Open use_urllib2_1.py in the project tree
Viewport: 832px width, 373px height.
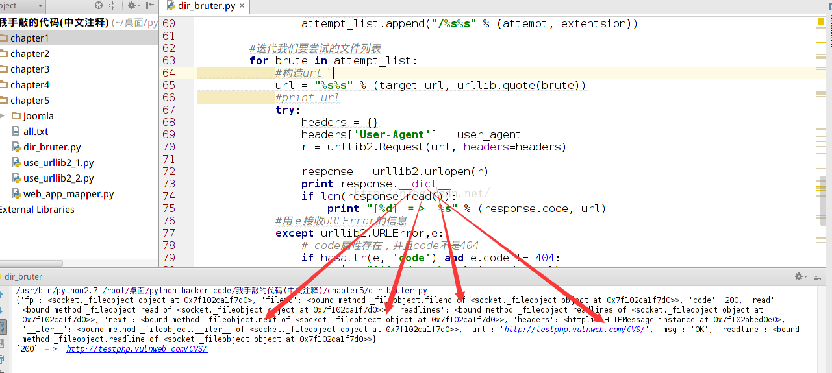(58, 163)
